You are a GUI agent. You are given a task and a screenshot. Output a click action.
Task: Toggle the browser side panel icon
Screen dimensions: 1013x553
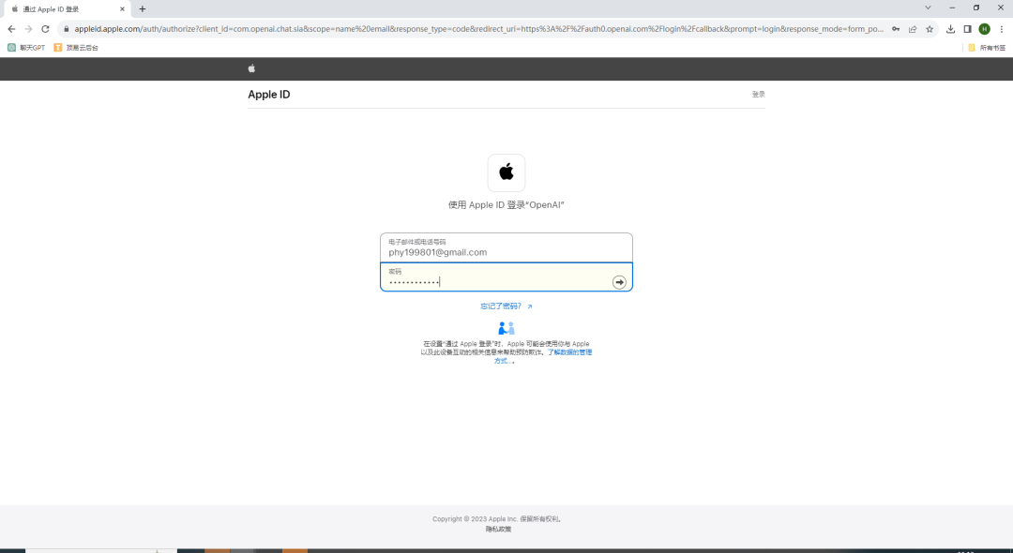click(x=967, y=29)
